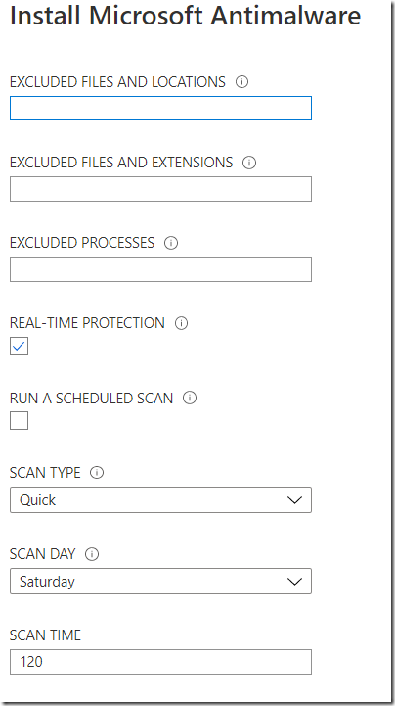Open the Scan Day dropdown showing Saturday
The image size is (395, 706).
click(x=160, y=581)
